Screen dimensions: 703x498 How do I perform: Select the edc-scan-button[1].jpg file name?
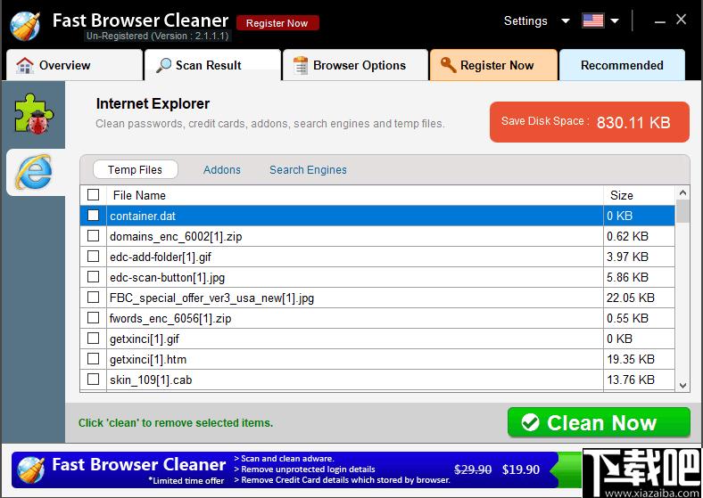167,278
